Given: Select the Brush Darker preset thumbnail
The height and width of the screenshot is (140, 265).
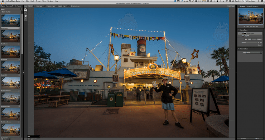Looking at the screenshot, I should tap(10, 36).
